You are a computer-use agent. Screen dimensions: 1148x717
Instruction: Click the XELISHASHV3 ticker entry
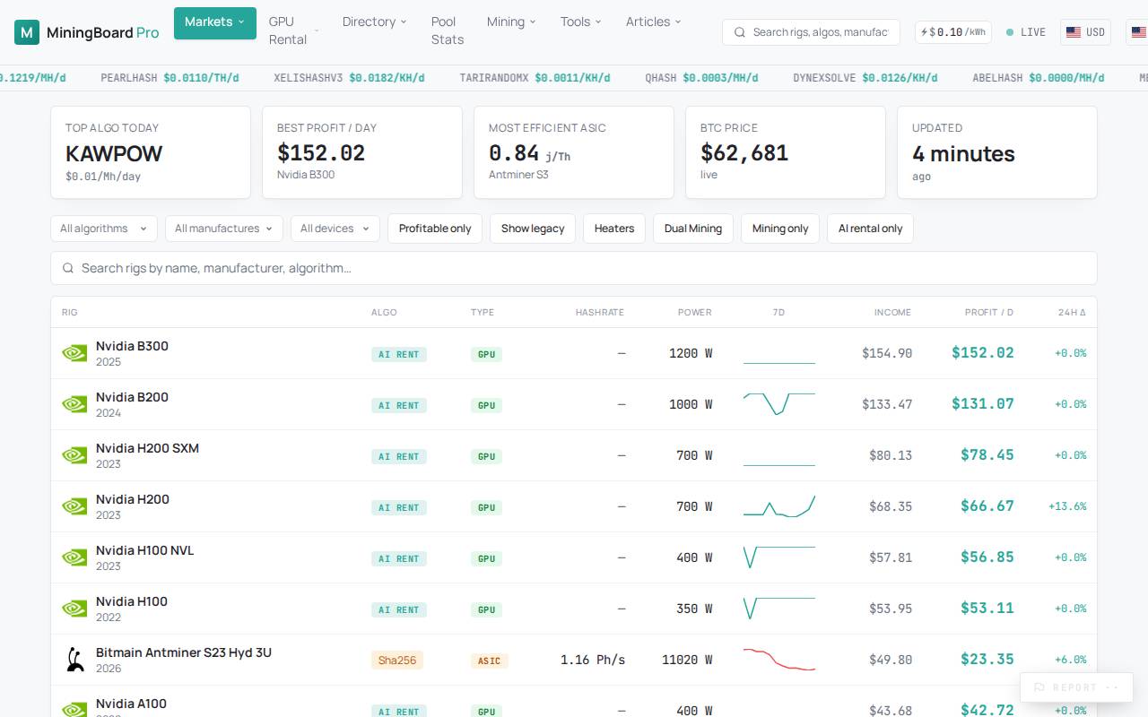[352, 78]
